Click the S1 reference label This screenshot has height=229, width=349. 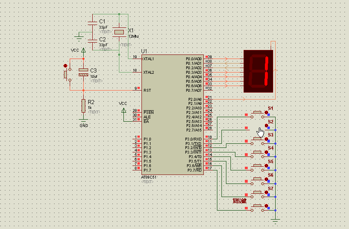(270, 108)
